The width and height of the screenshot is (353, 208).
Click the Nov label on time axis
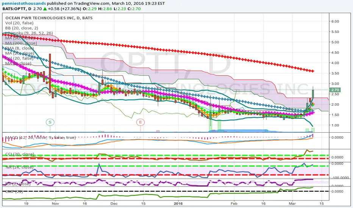click(x=55, y=203)
